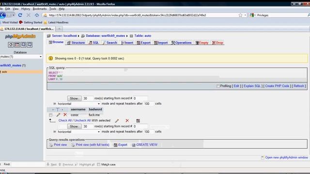Click CREATE VIEW link

pos(147,145)
